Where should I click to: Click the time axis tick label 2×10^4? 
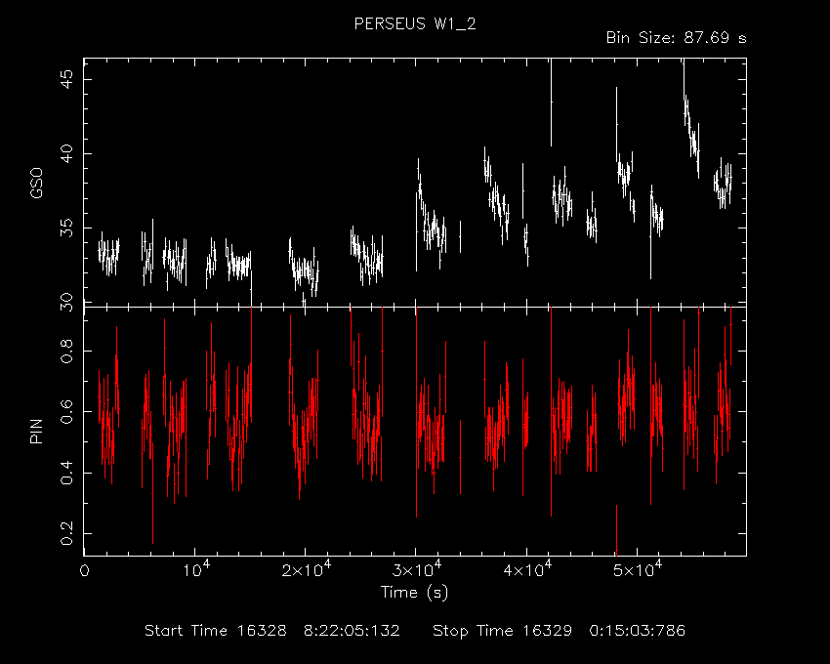[307, 569]
